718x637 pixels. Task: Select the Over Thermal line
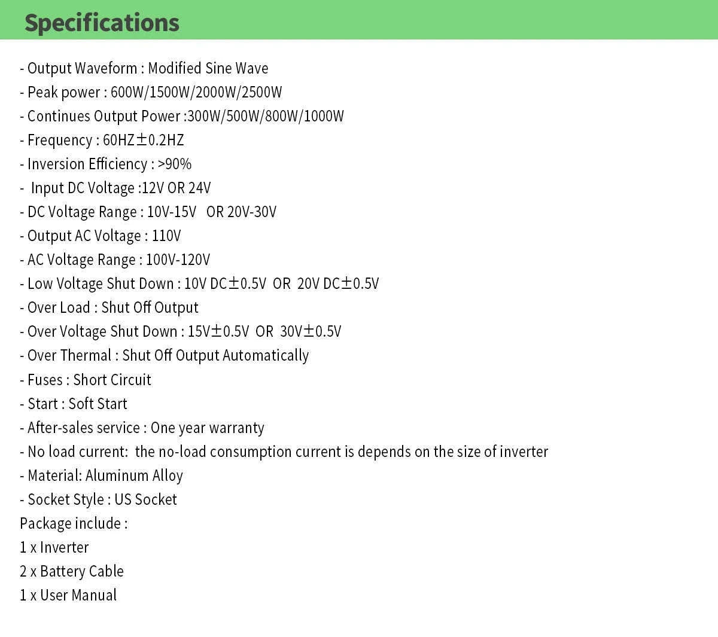pos(164,355)
